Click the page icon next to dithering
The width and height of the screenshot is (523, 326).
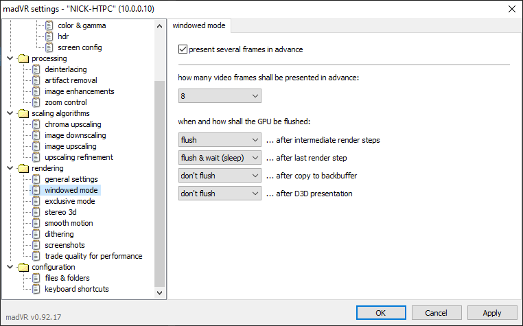click(x=36, y=234)
